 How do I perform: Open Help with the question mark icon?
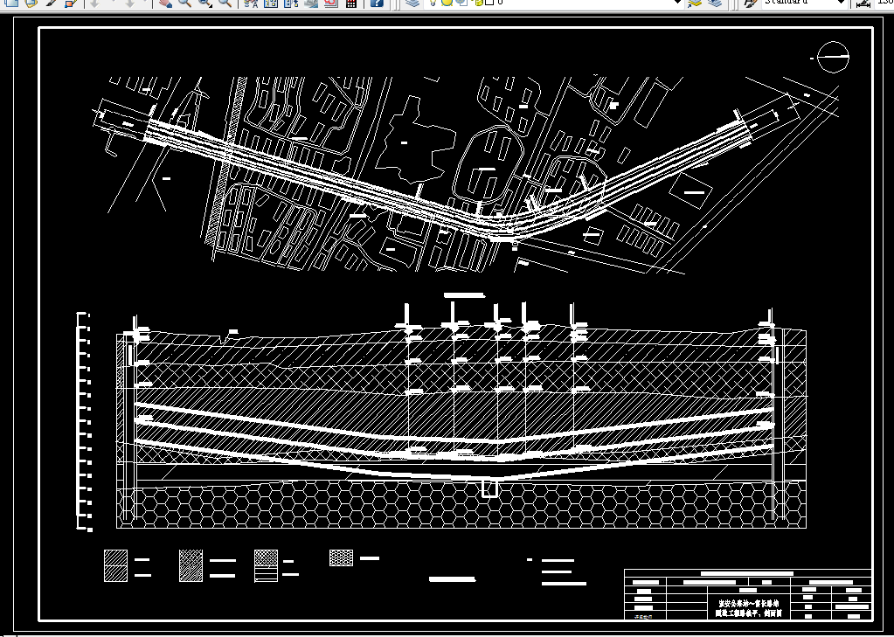point(377,3)
